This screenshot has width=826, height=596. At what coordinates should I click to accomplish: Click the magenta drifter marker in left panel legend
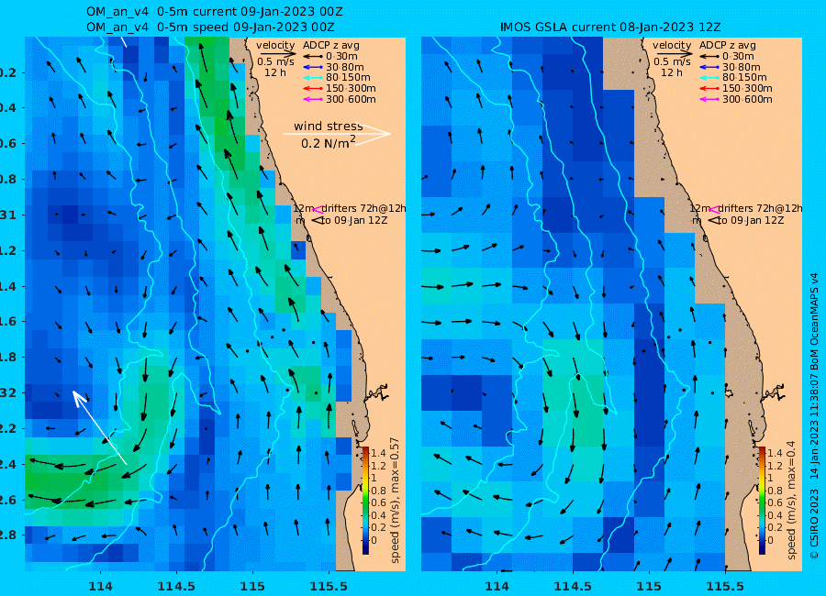coord(318,209)
